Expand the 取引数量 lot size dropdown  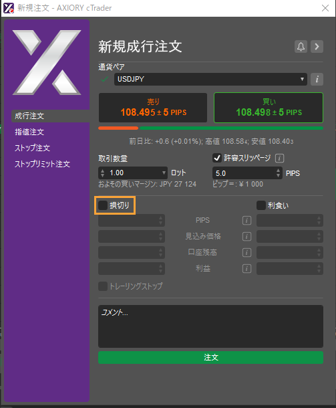coord(164,173)
